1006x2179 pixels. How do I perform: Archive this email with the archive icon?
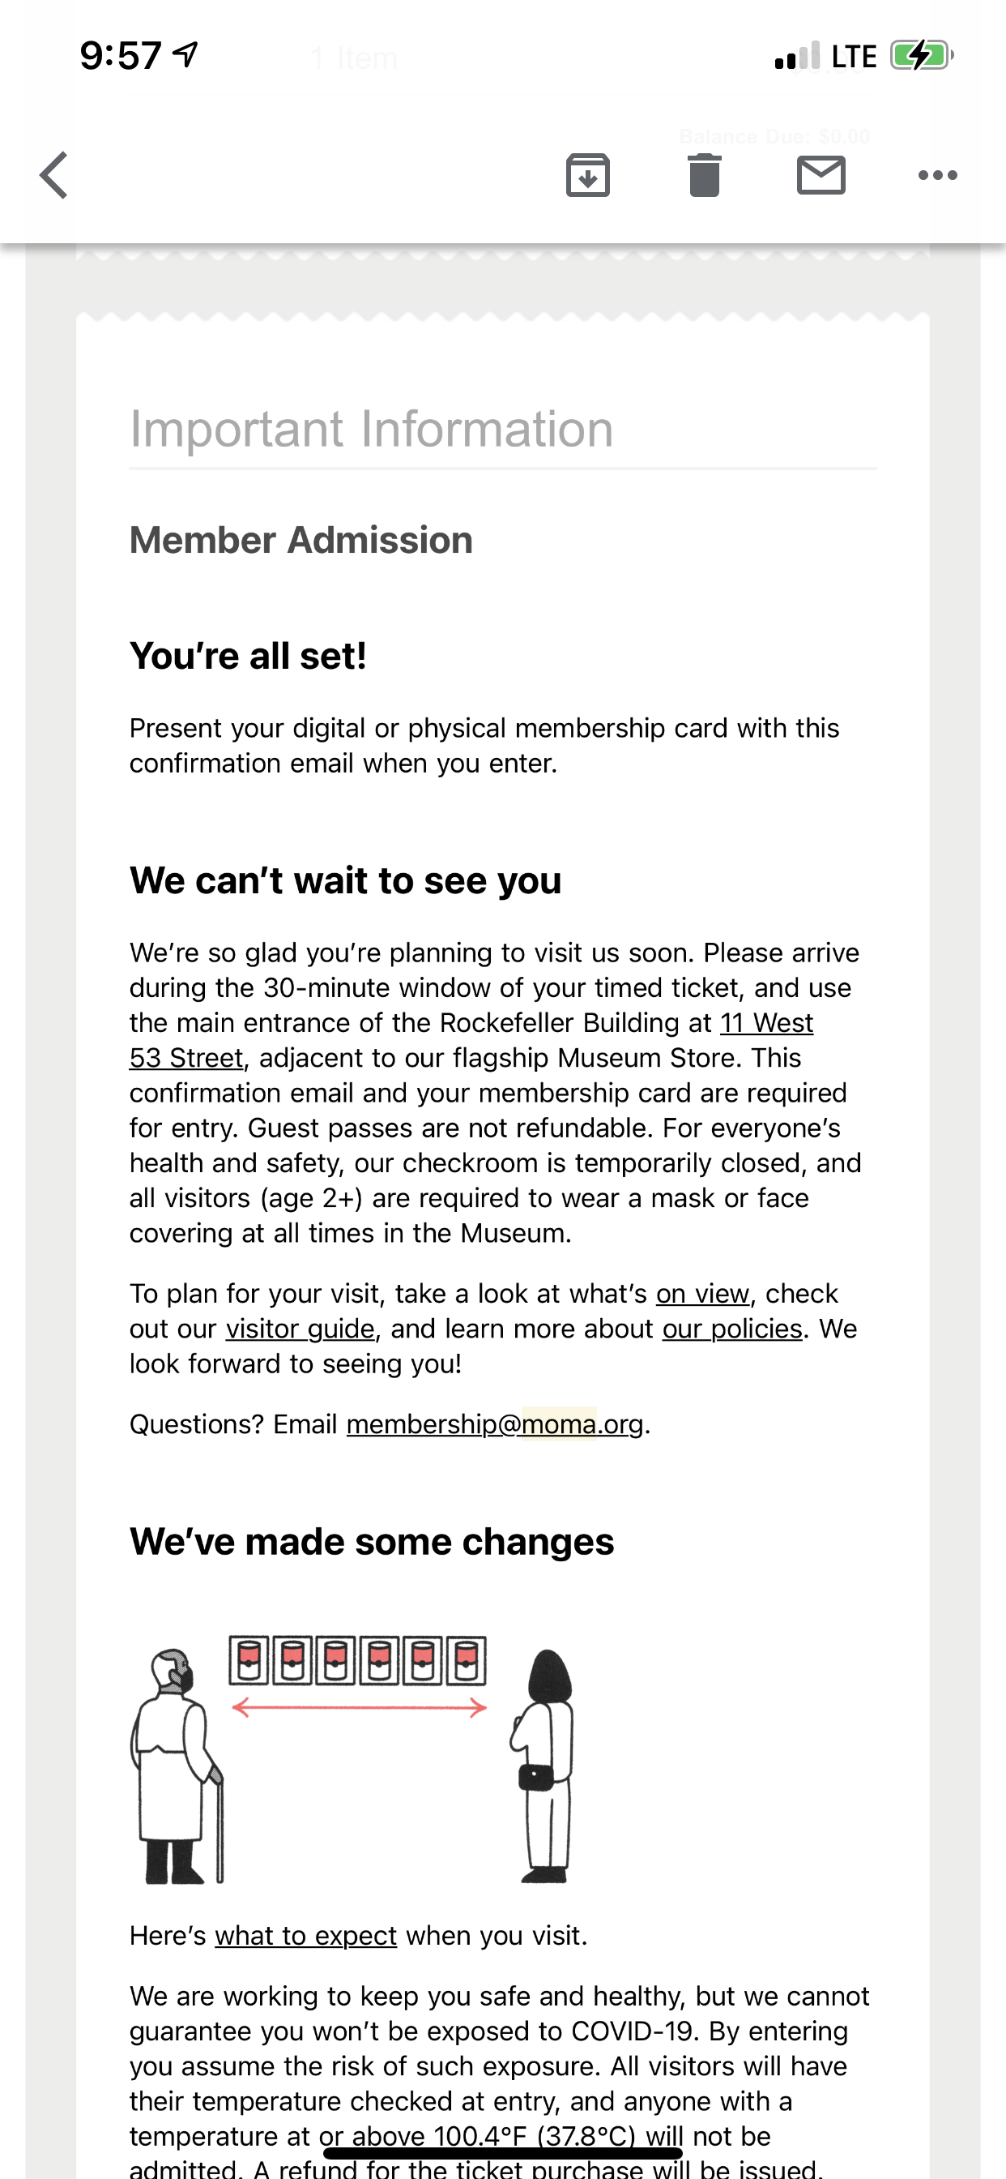pyautogui.click(x=587, y=176)
